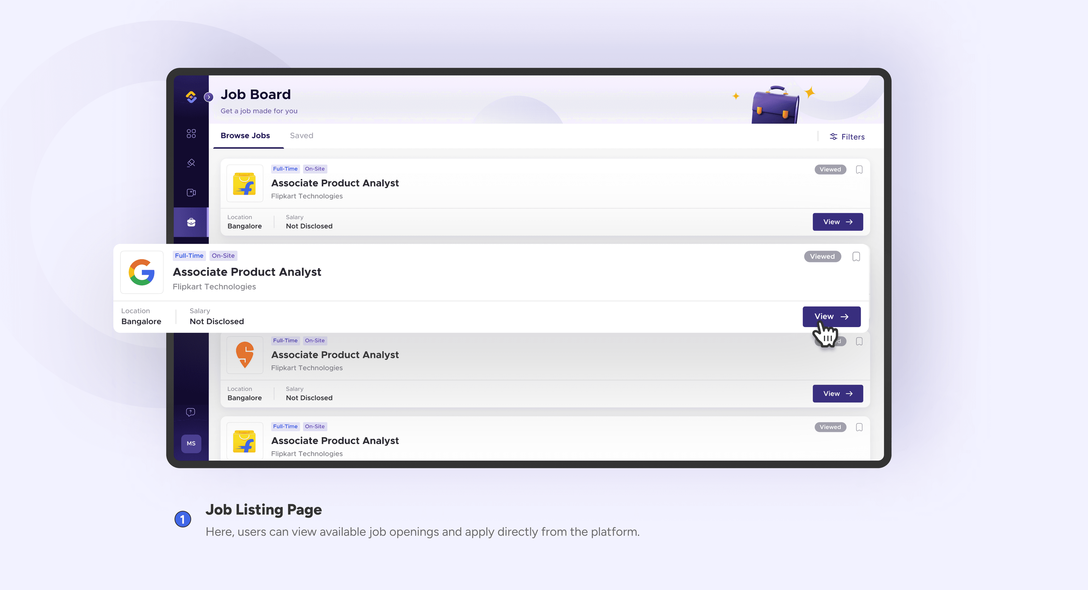
Task: Expand the sidebar with the chevron arrow
Action: 209,97
